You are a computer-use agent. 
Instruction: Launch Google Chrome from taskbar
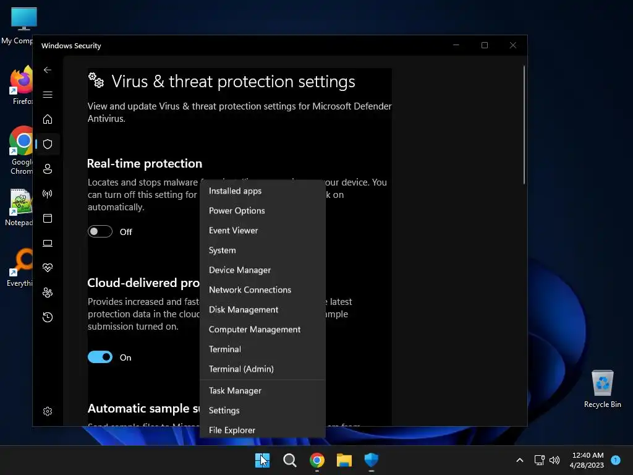click(317, 460)
